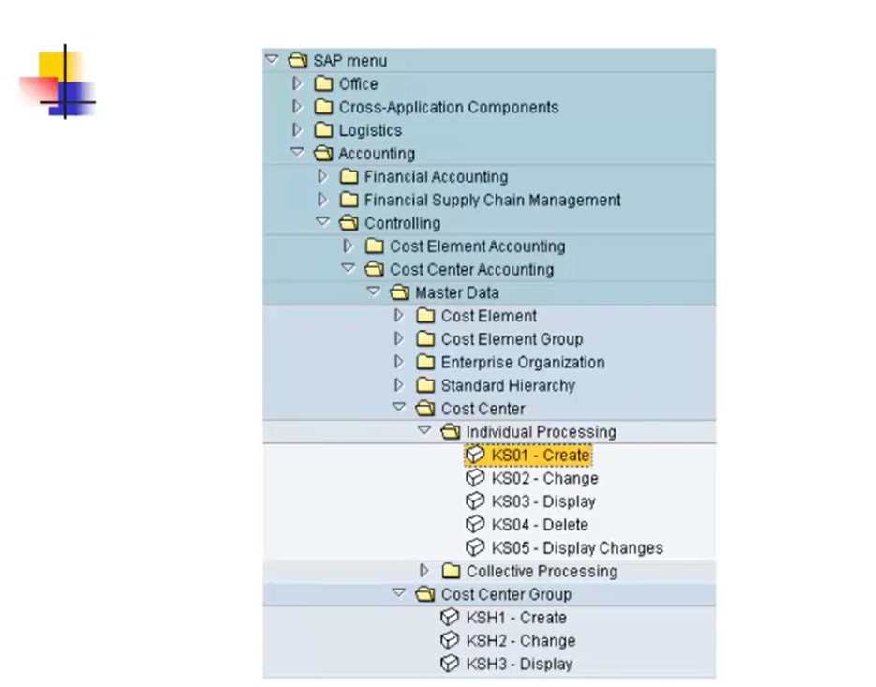The image size is (876, 687).
Task: Select the 'KS01 - Create' transaction
Action: coord(541,455)
